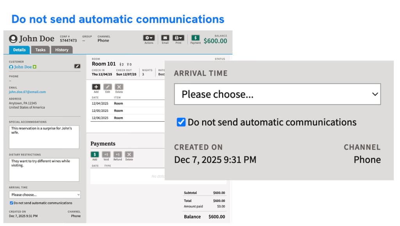
Task: Toggle the communications checkbox in the left sidebar
Action: point(11,203)
